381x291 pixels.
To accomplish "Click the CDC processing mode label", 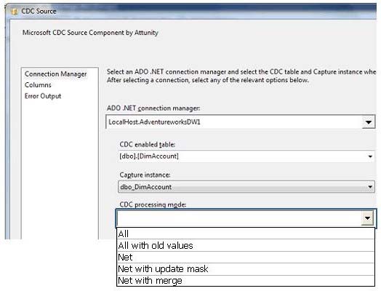I will pyautogui.click(x=153, y=204).
